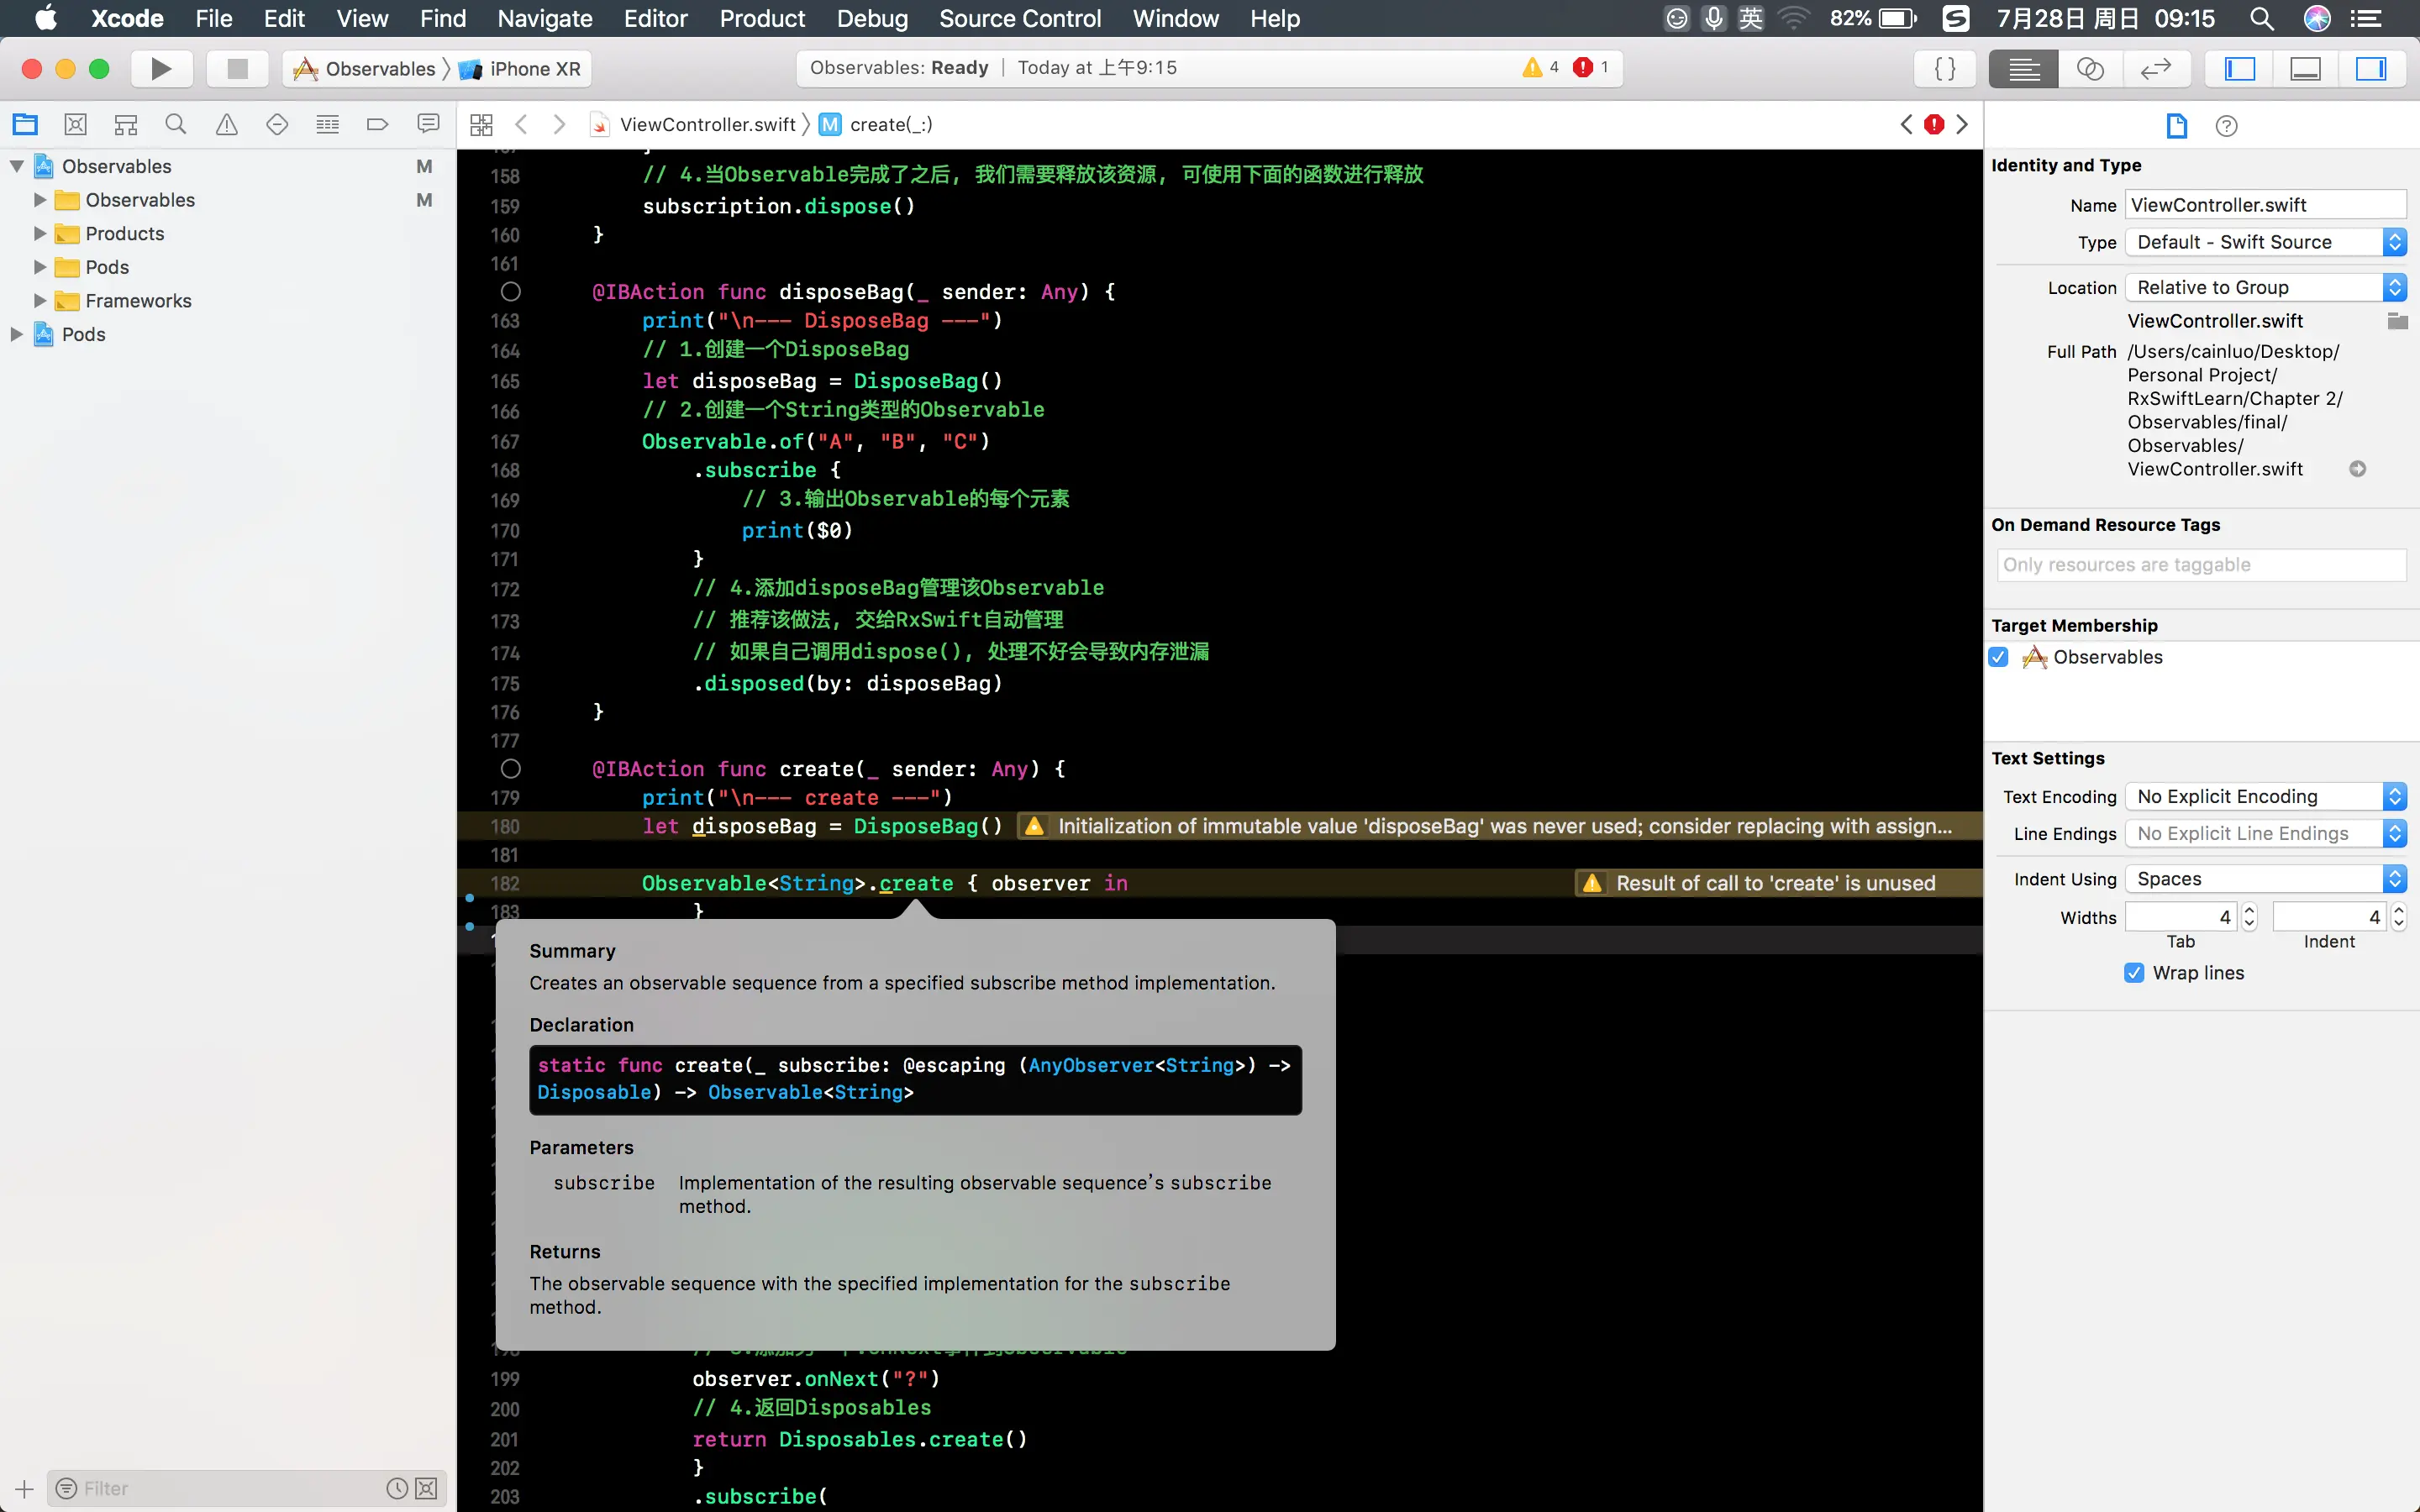Click ViewController.swift in the jump bar
Image resolution: width=2420 pixels, height=1512 pixels.
point(707,125)
